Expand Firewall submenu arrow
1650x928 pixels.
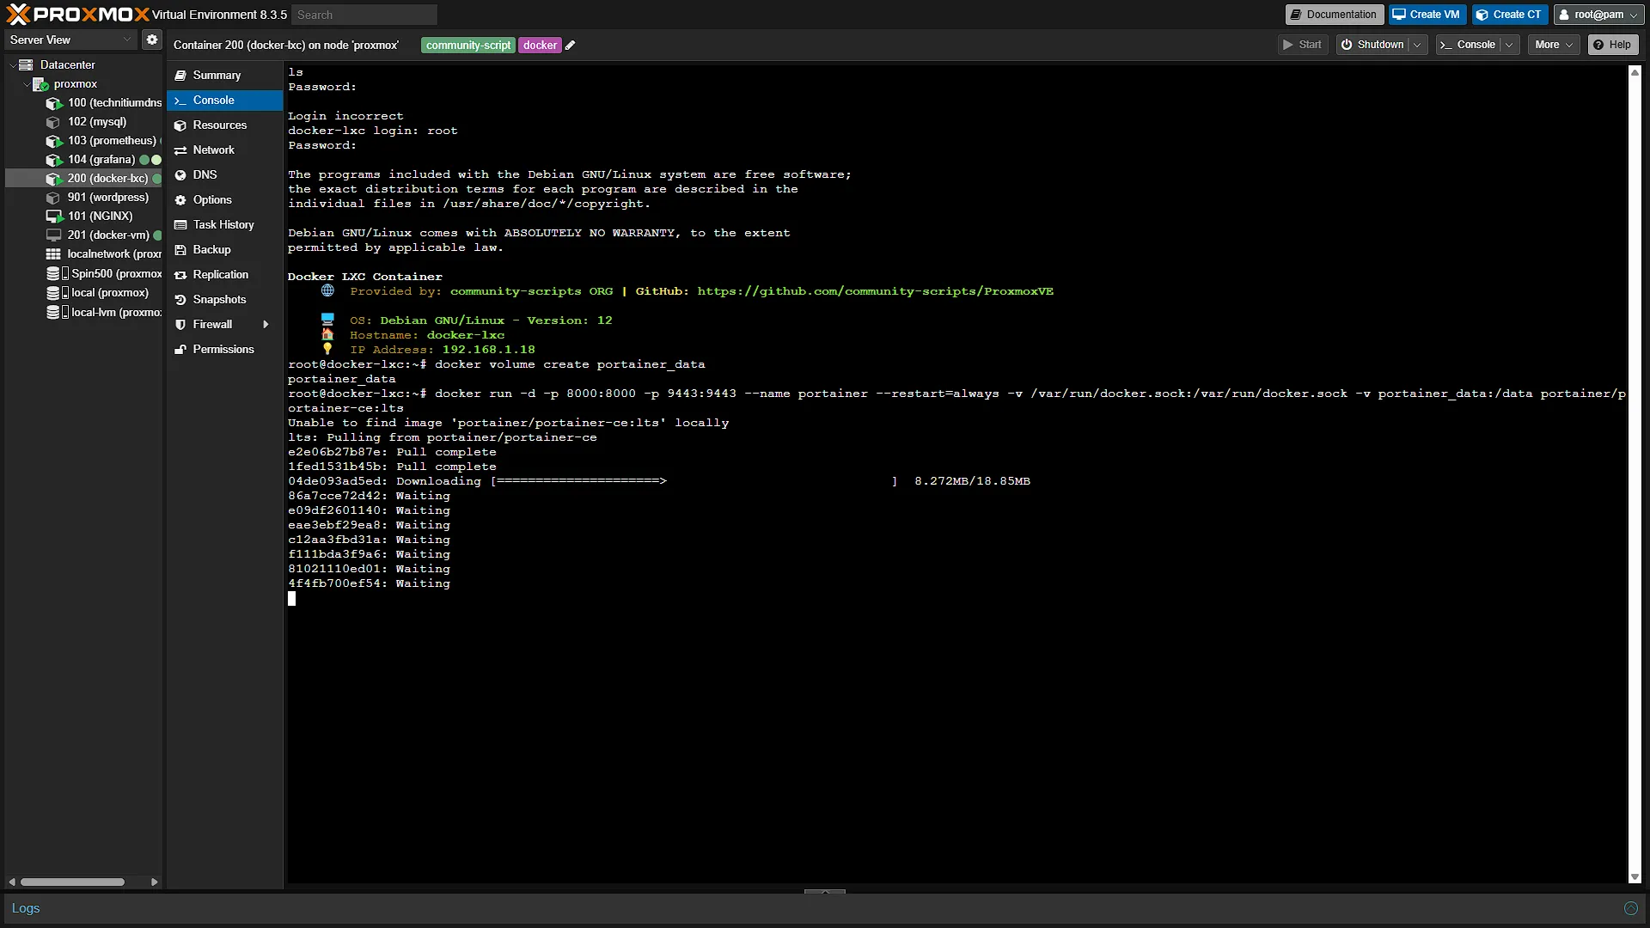[x=266, y=325]
